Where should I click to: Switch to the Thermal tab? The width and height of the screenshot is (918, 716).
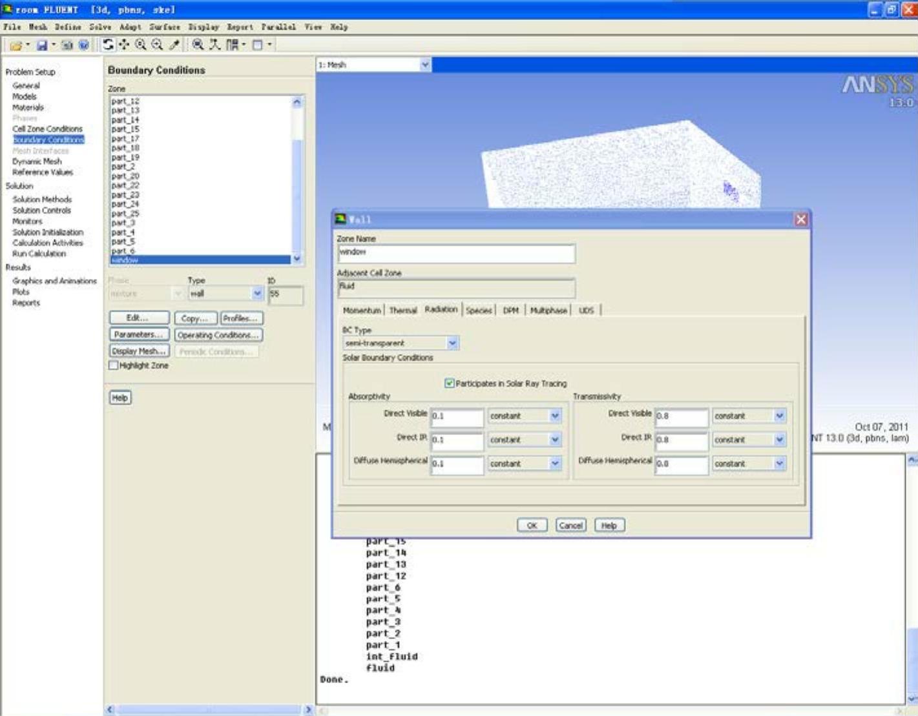pyautogui.click(x=402, y=311)
